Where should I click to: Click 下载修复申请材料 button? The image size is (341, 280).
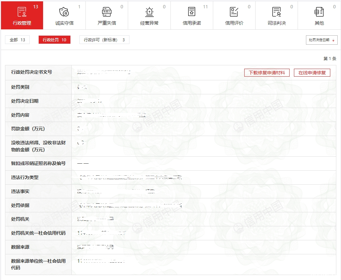[267, 73]
